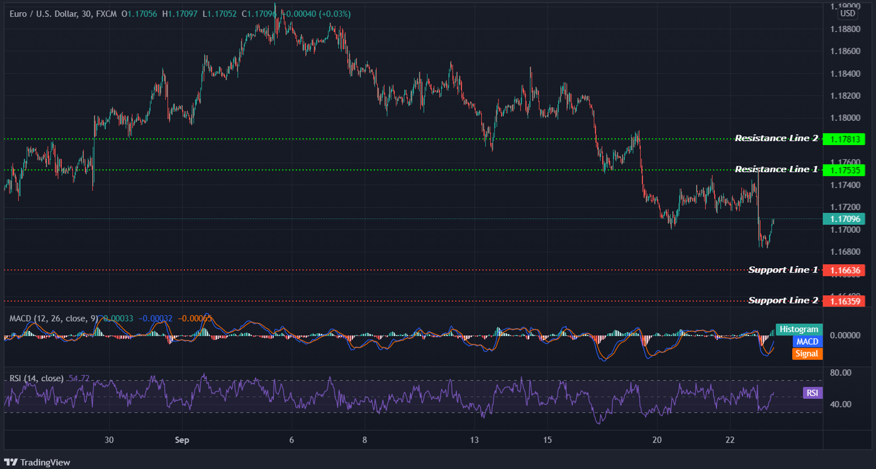Click the 30 date label on the time axis
The height and width of the screenshot is (469, 876).
(109, 440)
